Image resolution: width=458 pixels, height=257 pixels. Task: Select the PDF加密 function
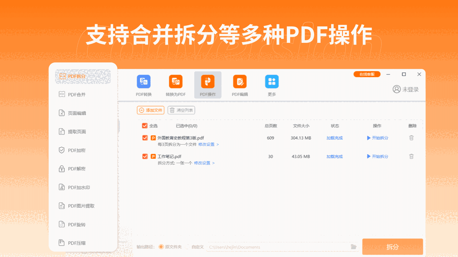[75, 150]
